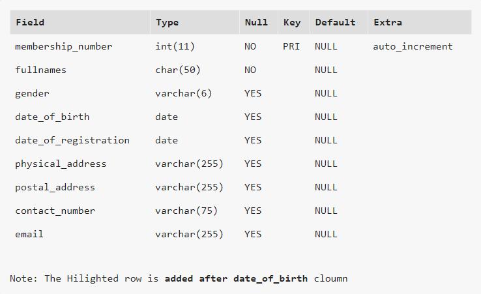This screenshot has height=294, width=481.
Task: Select the email field cell
Action: [29, 234]
